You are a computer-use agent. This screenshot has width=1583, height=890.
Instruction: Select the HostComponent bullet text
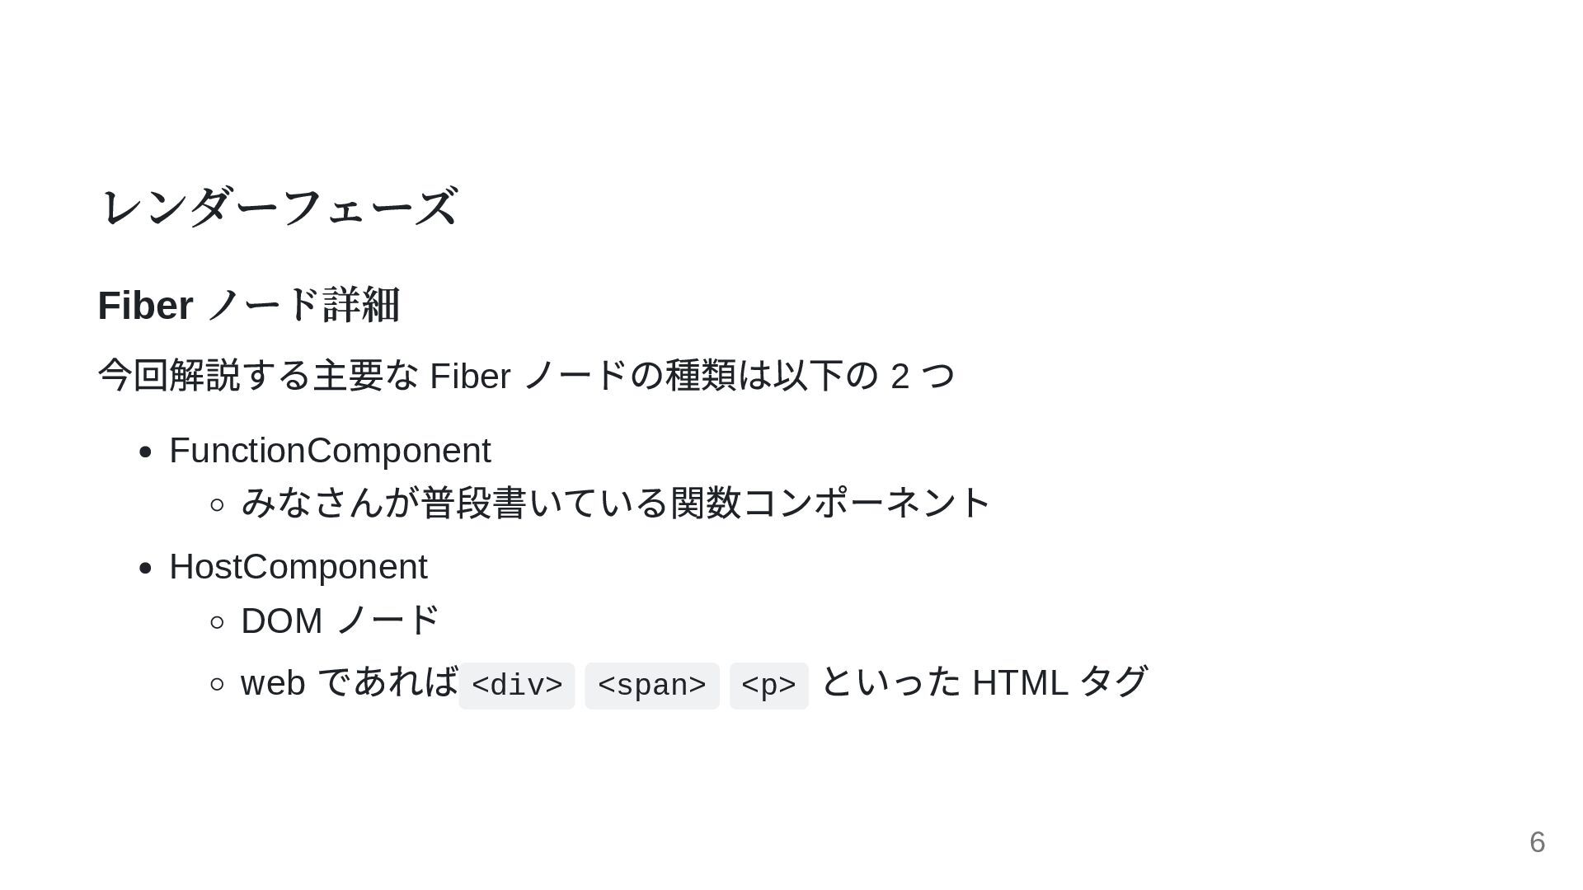point(298,567)
